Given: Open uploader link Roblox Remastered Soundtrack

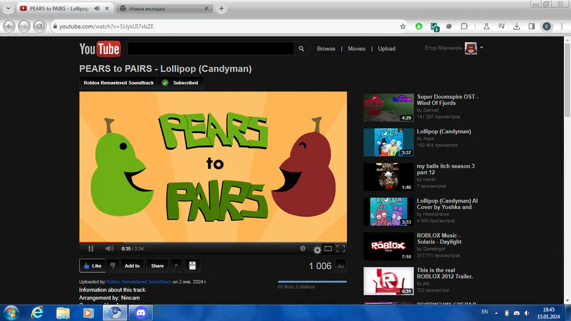Looking at the screenshot, I should click(x=139, y=282).
